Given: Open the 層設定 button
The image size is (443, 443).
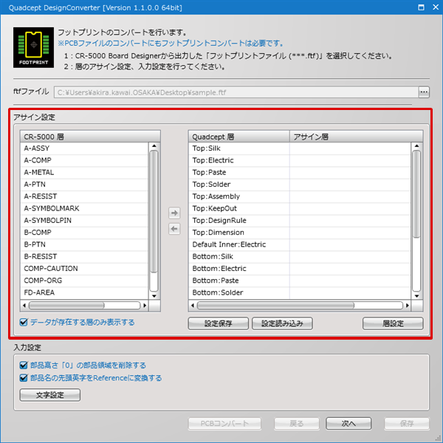Looking at the screenshot, I should coord(393,323).
